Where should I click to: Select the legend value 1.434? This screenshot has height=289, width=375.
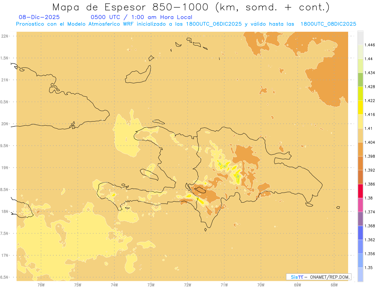[x=370, y=73]
